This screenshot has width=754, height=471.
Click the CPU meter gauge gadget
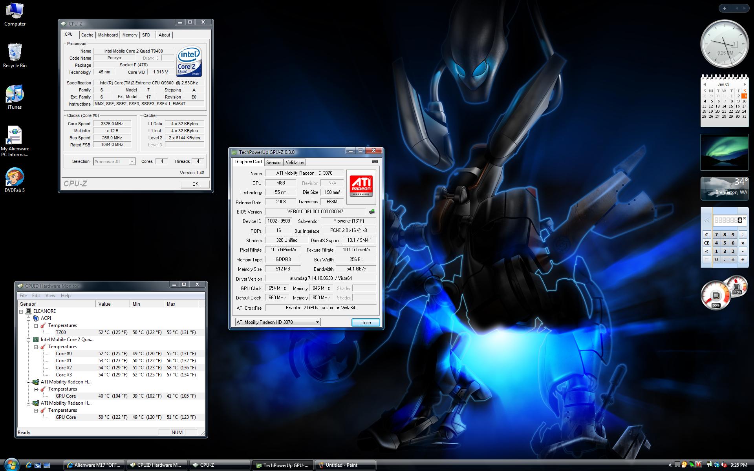click(716, 295)
